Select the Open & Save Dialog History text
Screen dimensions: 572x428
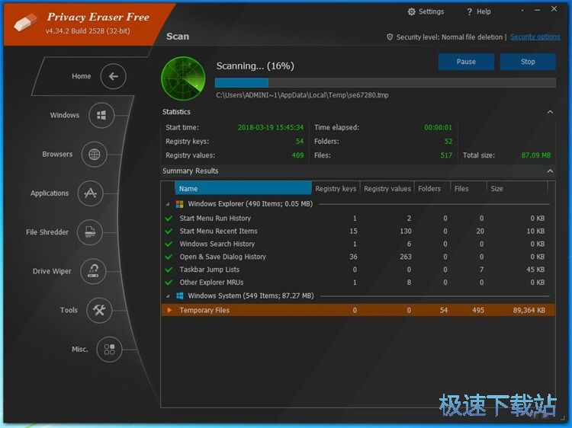(223, 257)
